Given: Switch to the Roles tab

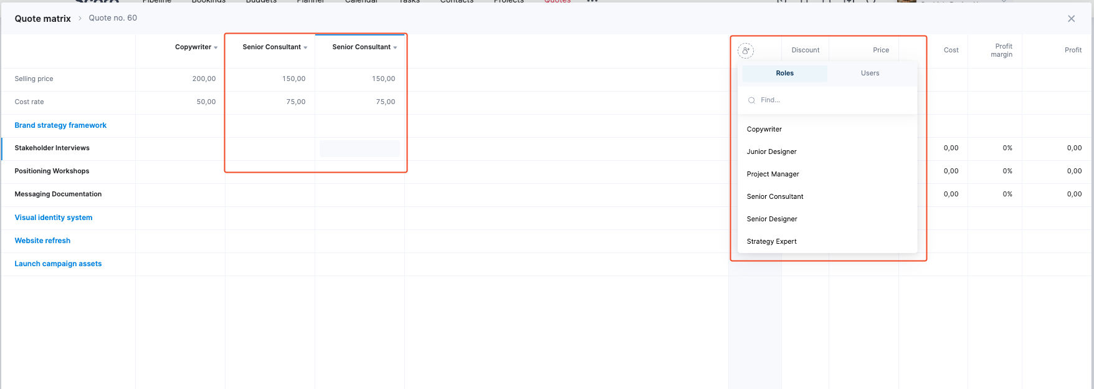Looking at the screenshot, I should click(x=784, y=74).
